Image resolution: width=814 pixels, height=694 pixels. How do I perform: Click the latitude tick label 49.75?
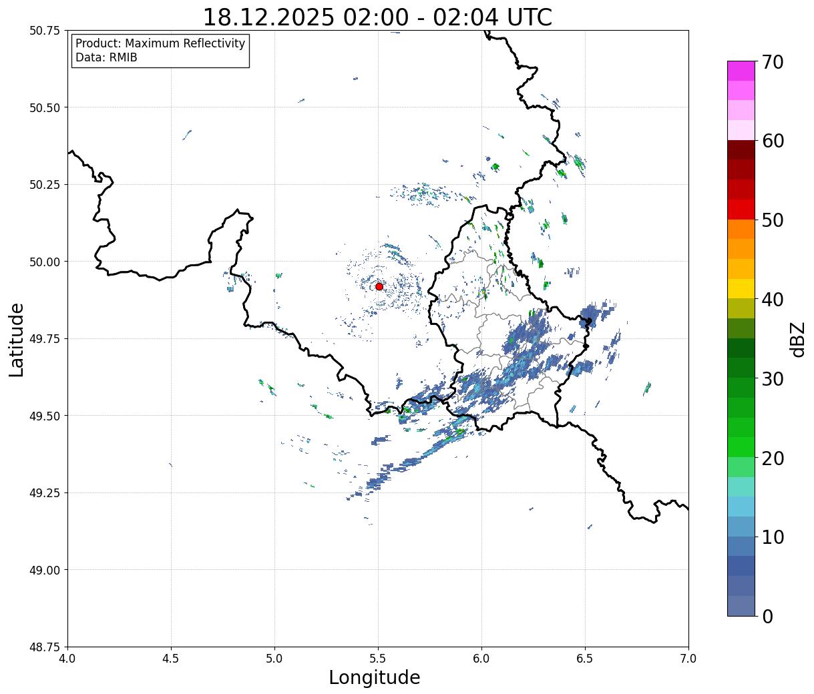(x=44, y=339)
